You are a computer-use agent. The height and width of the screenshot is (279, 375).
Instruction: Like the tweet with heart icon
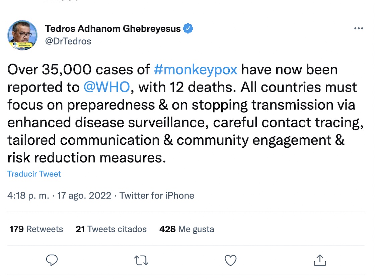coord(230,260)
